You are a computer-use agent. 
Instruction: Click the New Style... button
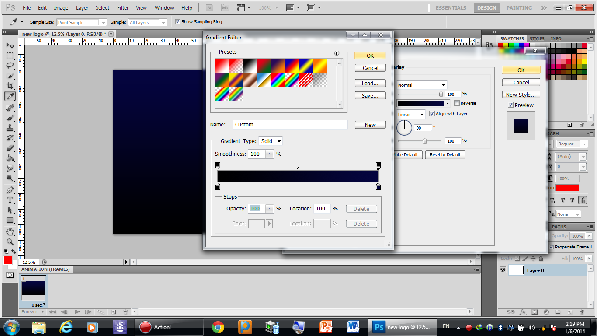click(x=521, y=94)
